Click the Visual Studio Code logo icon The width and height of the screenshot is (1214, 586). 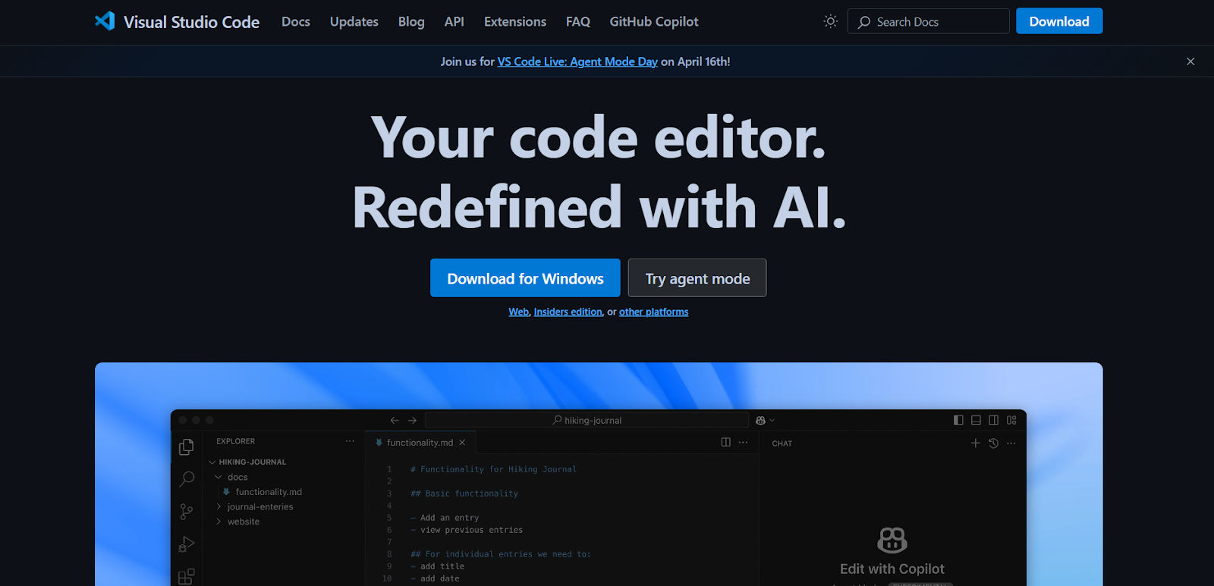[105, 21]
